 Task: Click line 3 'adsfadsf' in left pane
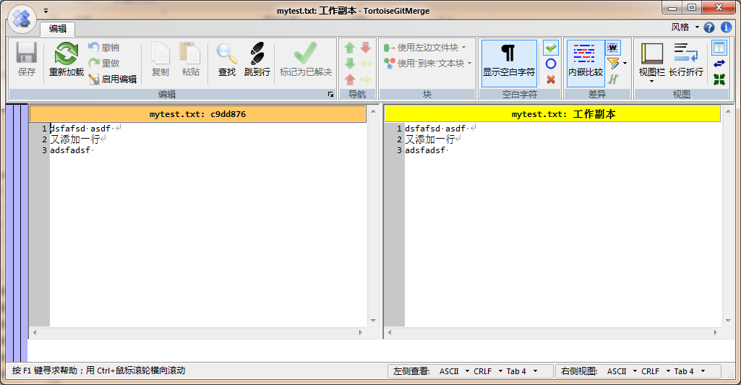click(x=70, y=150)
